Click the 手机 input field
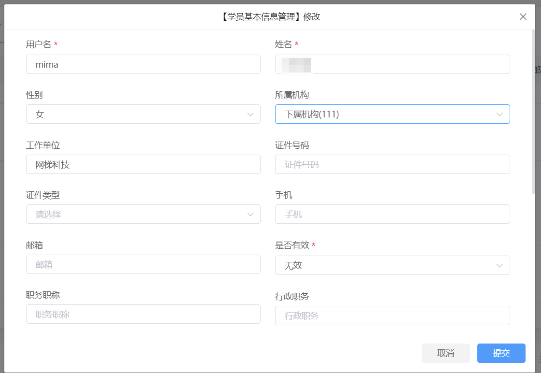This screenshot has width=541, height=373. click(x=392, y=214)
